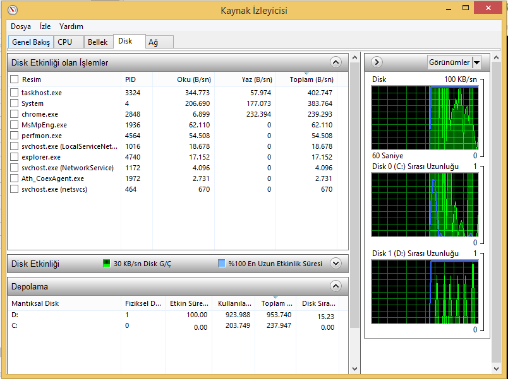This screenshot has width=508, height=379.
Task: Check the chrome.exe checkbox
Action: (14, 114)
